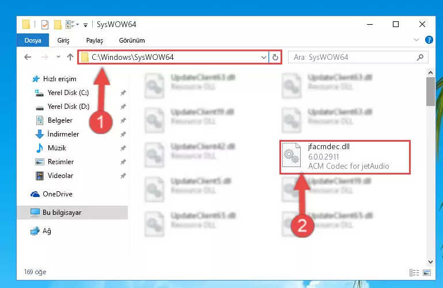Go up one folder level
This screenshot has height=288, width=443.
point(70,57)
